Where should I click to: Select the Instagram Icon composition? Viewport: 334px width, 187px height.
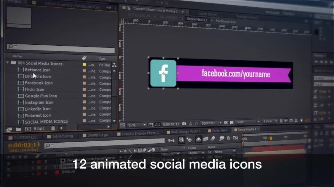click(39, 103)
